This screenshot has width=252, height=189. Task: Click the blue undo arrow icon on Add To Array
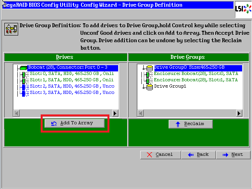pos(54,124)
